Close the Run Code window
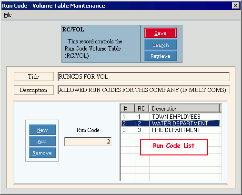This screenshot has height=195, width=242. tap(236, 6)
